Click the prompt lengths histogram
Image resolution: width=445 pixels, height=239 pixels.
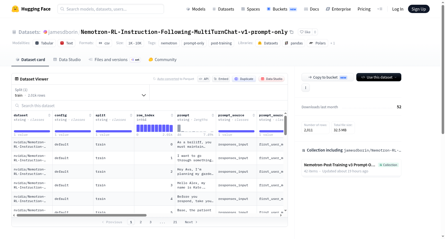click(x=196, y=128)
